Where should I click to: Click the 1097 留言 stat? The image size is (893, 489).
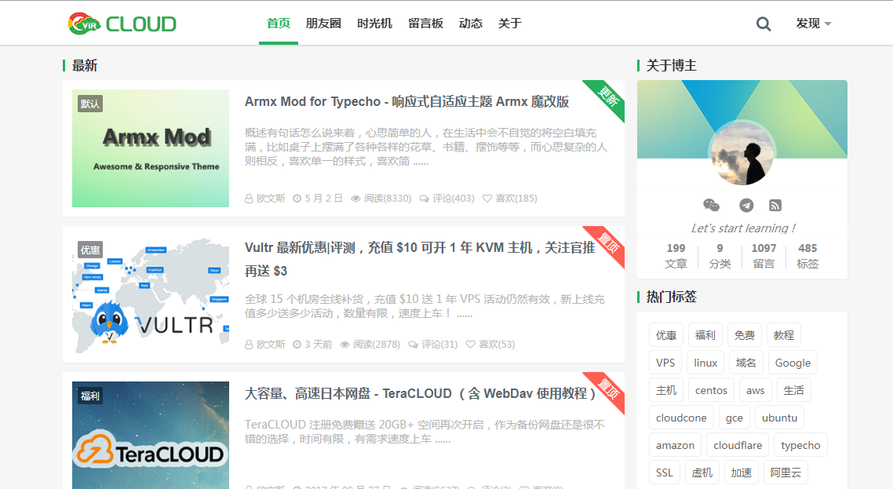[x=764, y=256]
